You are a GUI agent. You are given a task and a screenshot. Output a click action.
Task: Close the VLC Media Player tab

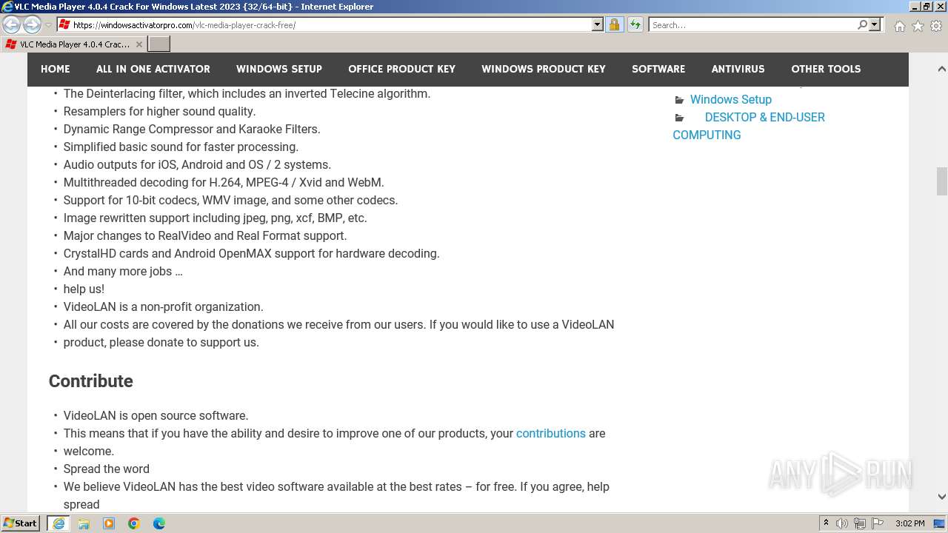(x=138, y=44)
